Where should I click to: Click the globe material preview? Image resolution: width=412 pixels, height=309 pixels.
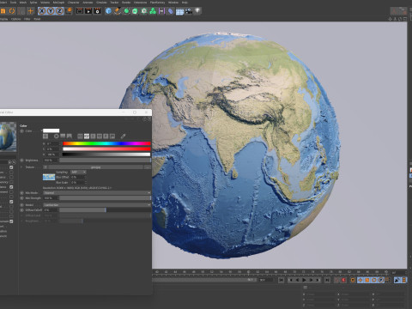point(8,136)
